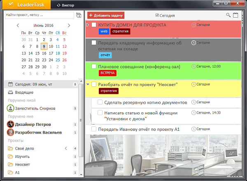This screenshot has height=181, width=247.
Task: Tick checkbox for Разобрать отчёт по проекту Неосвет
Action: (94, 84)
